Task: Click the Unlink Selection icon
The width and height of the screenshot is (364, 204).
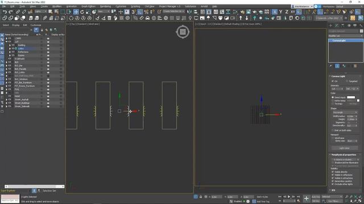Action: point(24,12)
